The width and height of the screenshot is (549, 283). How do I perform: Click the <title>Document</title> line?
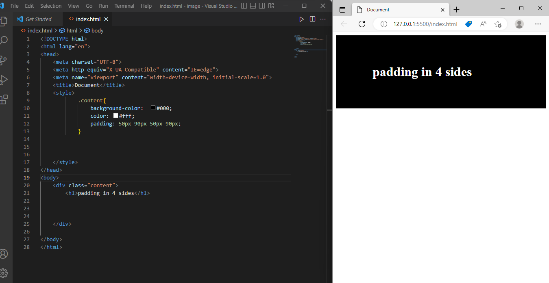tap(89, 85)
